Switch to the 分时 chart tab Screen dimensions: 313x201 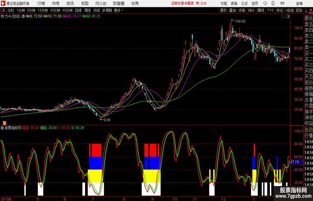(x=11, y=10)
